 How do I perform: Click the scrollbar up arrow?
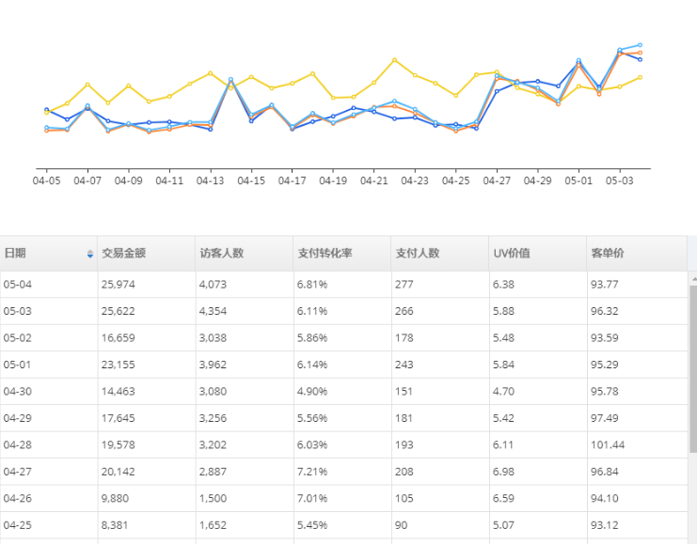pos(693,278)
